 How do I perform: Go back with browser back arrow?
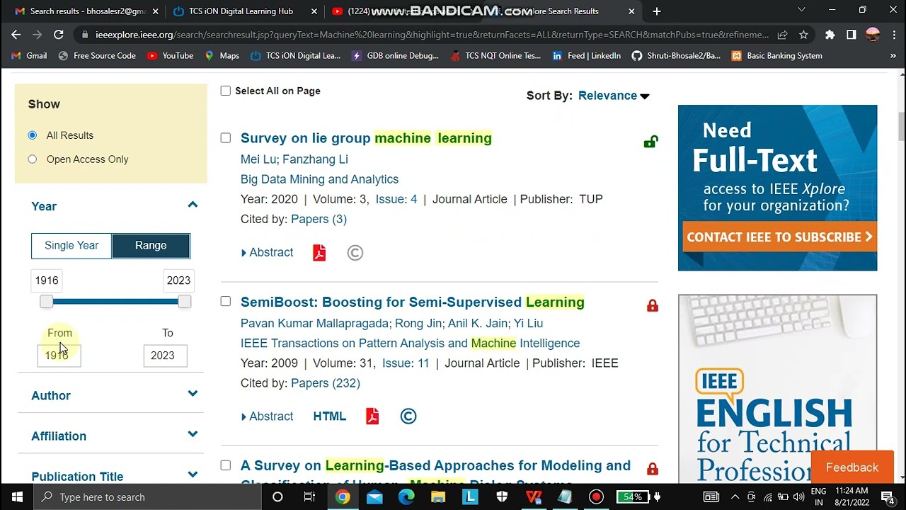16,35
